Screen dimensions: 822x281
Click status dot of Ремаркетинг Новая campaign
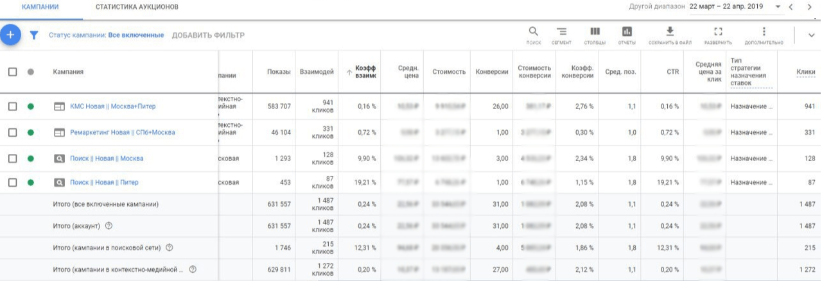click(30, 132)
